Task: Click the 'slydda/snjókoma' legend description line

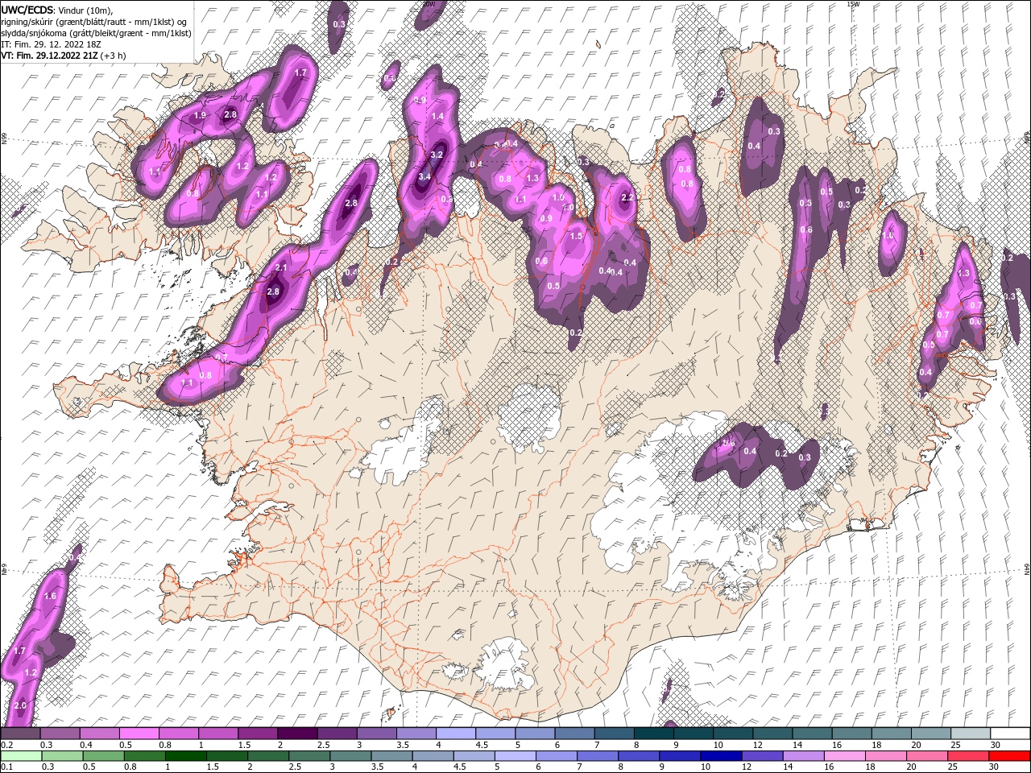Action: [x=96, y=33]
